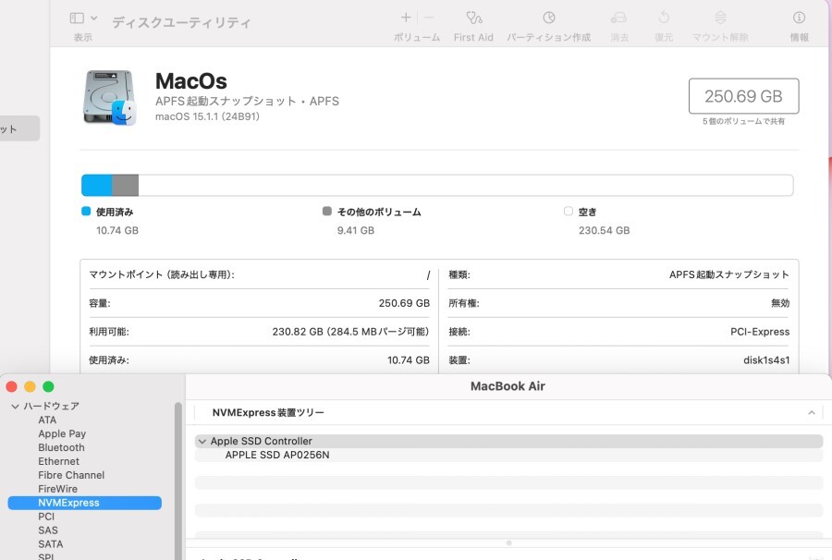This screenshot has width=832, height=560.
Task: Select Bluetooth in hardware sidebar
Action: pyautogui.click(x=61, y=447)
